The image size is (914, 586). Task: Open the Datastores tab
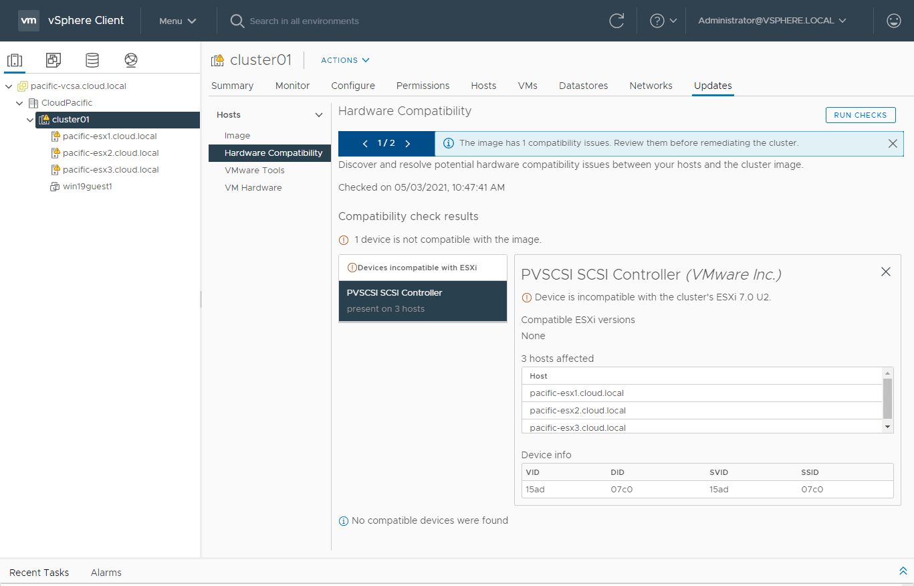pos(583,86)
